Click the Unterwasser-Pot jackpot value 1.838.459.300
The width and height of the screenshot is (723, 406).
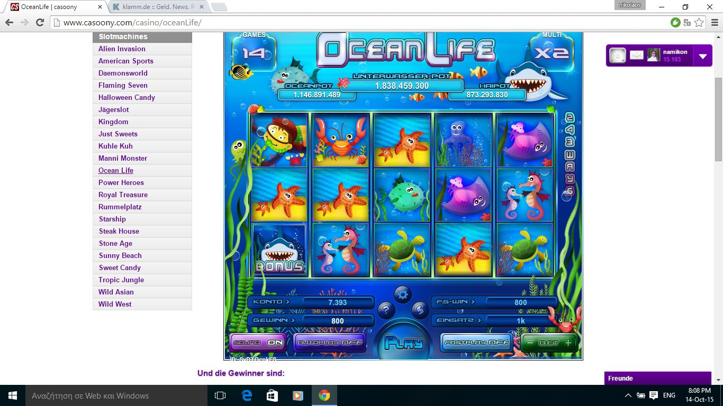pos(402,86)
